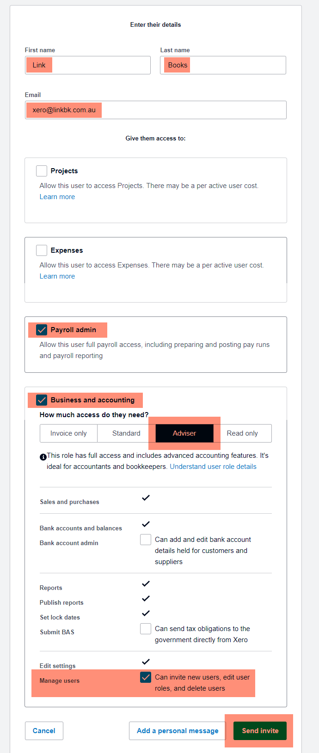The height and width of the screenshot is (753, 319).
Task: Open Understand user role details link
Action: (x=213, y=467)
